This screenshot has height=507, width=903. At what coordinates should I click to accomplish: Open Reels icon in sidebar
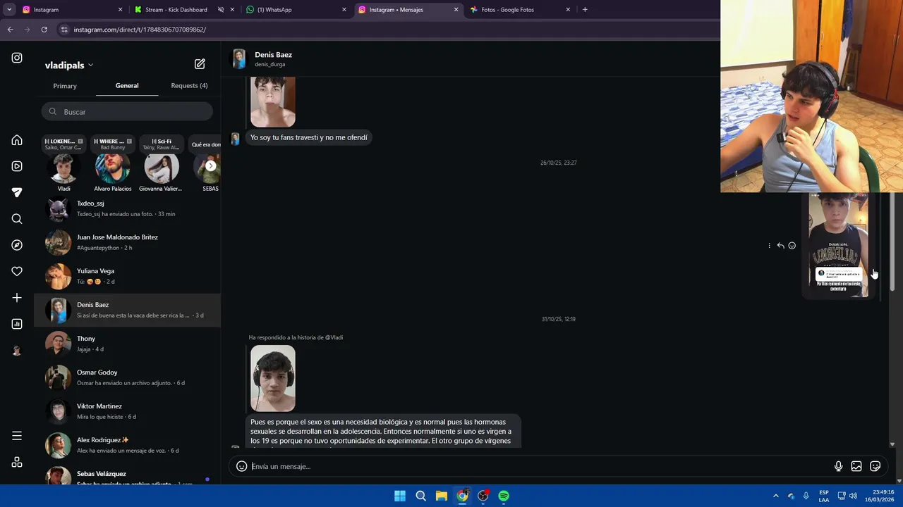pyautogui.click(x=17, y=166)
